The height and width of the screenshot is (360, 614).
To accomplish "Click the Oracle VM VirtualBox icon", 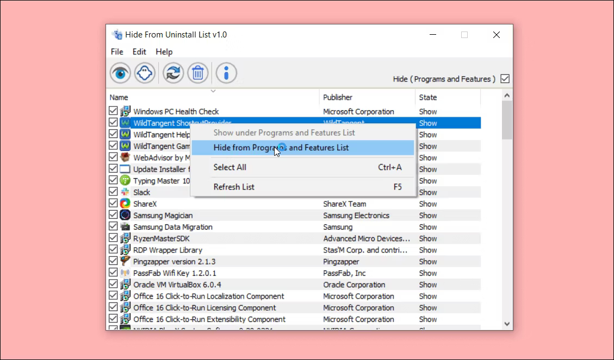I will [125, 284].
